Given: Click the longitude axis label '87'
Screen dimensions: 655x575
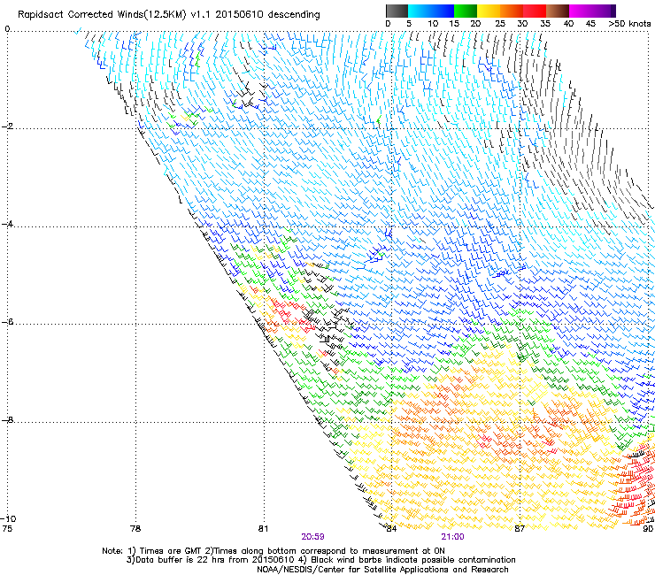Looking at the screenshot, I should pyautogui.click(x=520, y=529).
